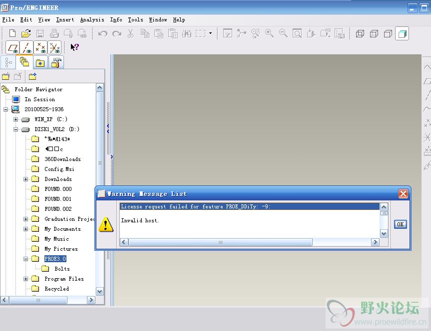Open the Analysis menu
431x331 pixels.
tap(92, 20)
